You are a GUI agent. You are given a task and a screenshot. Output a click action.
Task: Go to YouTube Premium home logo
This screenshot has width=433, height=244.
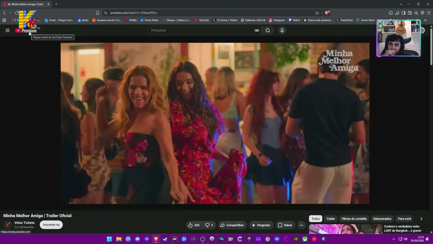pos(26,30)
